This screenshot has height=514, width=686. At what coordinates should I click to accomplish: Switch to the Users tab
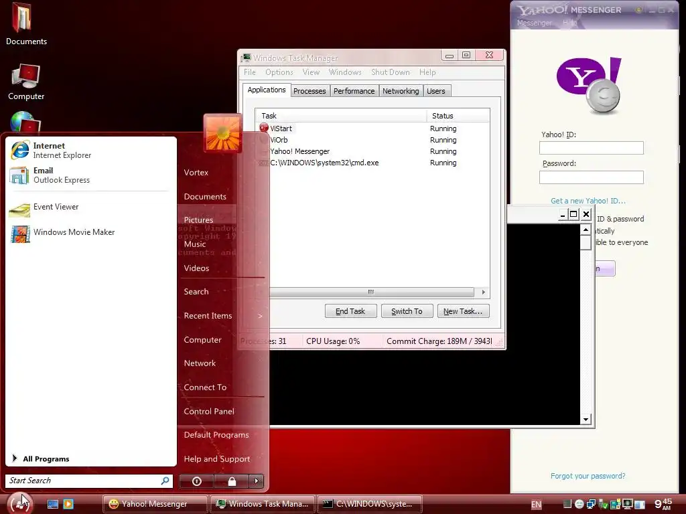[x=436, y=91]
